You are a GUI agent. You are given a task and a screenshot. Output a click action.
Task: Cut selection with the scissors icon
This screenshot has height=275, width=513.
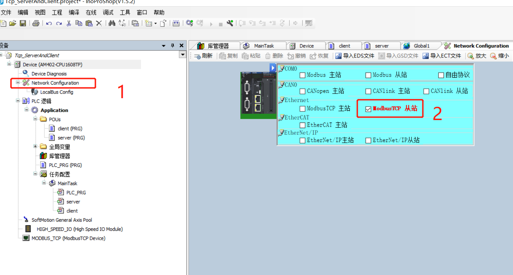coord(69,23)
